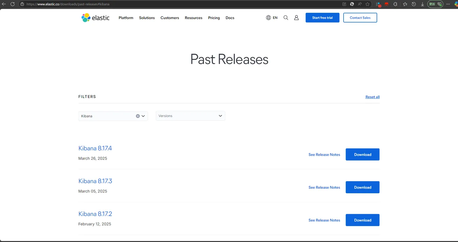
Task: Open the Downloads arrow icon
Action: [x=422, y=4]
